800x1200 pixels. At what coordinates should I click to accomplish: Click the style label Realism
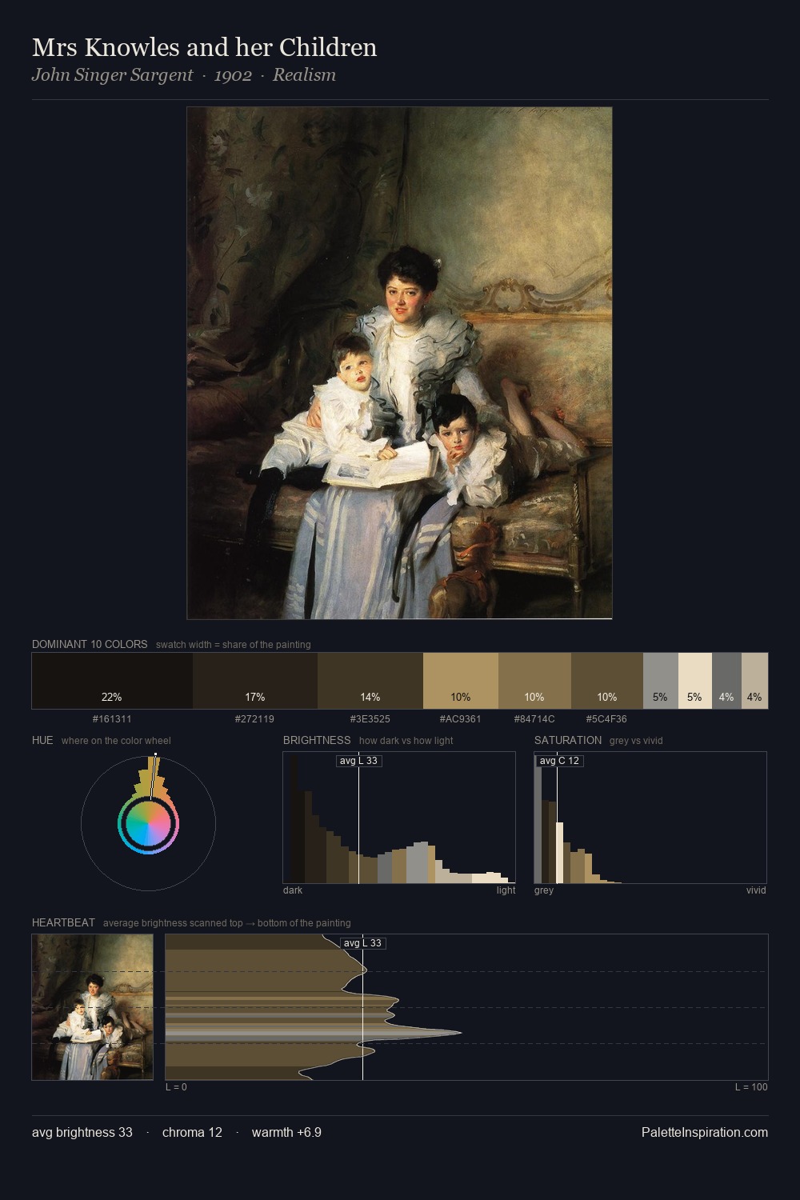(x=304, y=75)
